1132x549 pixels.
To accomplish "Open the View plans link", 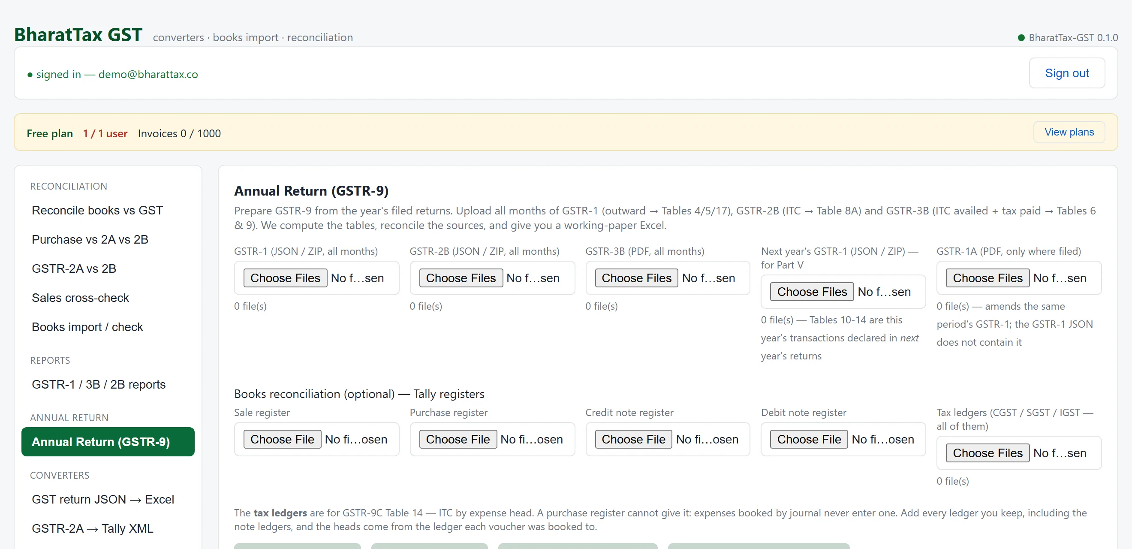I will pyautogui.click(x=1069, y=132).
